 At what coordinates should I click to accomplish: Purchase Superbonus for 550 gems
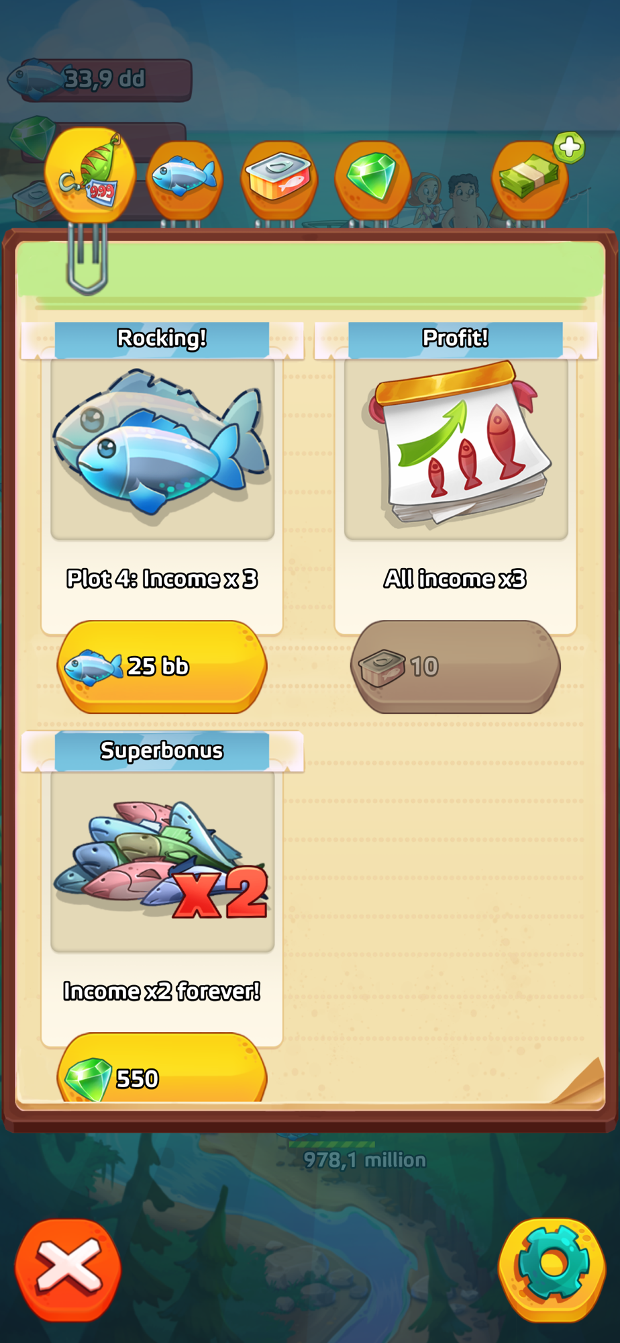click(162, 1069)
